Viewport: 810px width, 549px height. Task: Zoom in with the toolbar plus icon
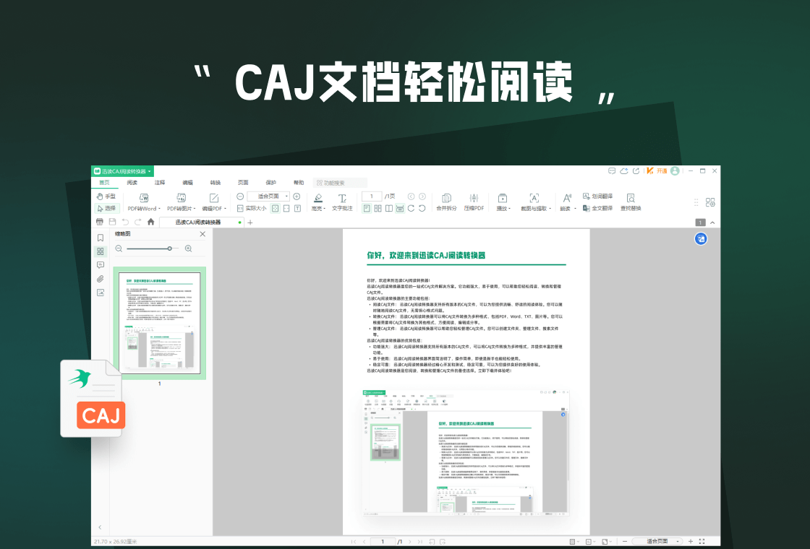297,196
